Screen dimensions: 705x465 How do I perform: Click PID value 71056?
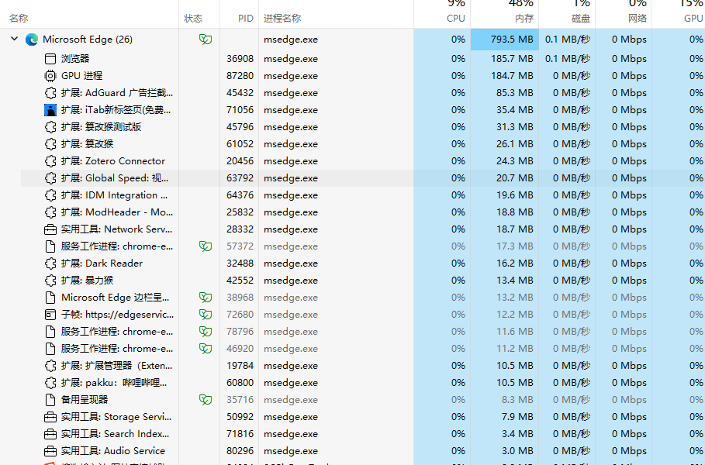(x=240, y=110)
